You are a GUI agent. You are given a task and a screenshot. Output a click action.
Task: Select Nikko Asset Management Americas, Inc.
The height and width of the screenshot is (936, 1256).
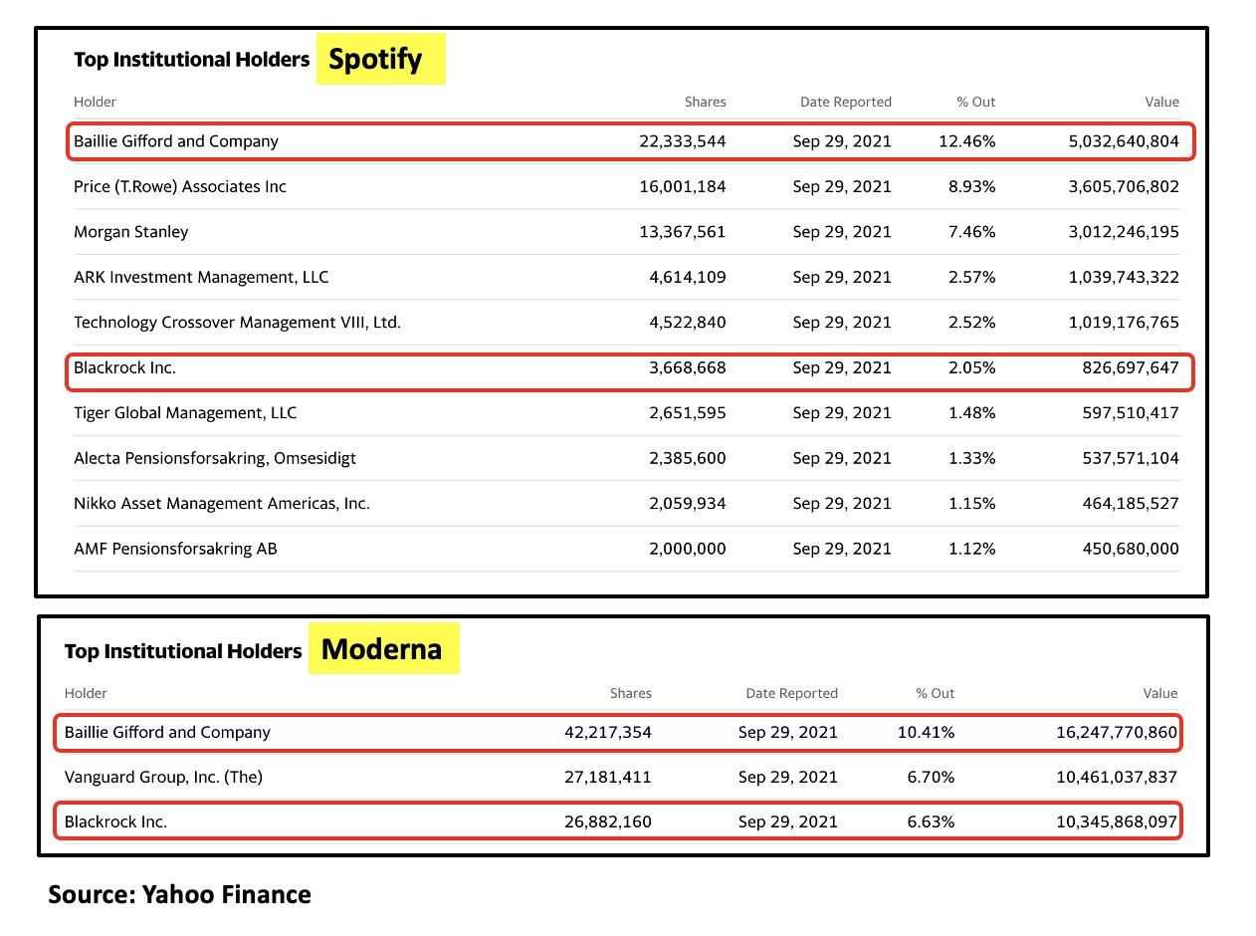[222, 503]
